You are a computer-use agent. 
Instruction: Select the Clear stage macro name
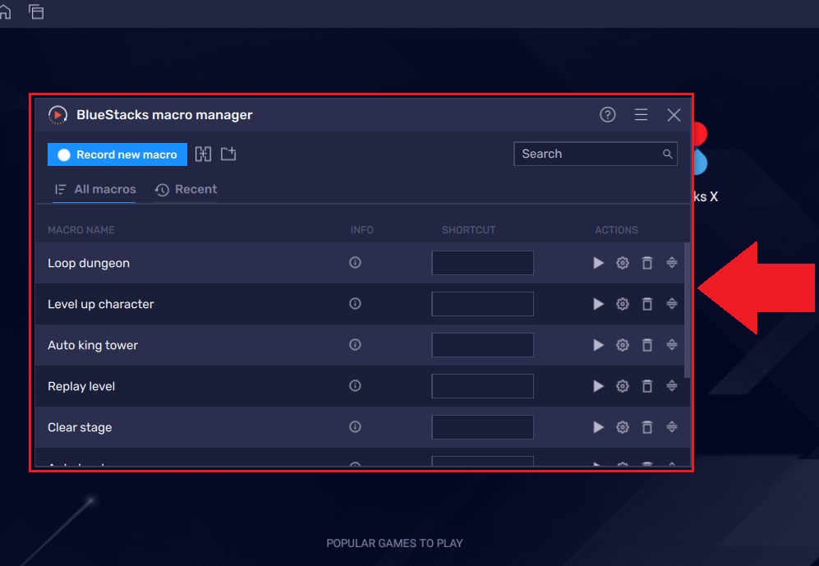tap(80, 428)
